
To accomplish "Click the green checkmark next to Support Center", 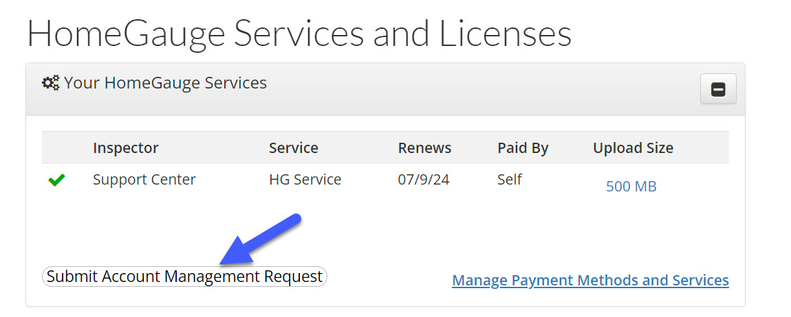I will click(56, 180).
